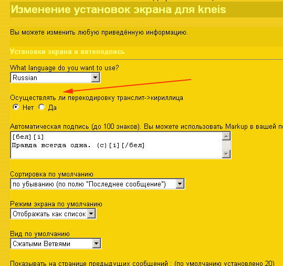Click the 'Режим экрана по умолчанию' label
Image resolution: width=283 pixels, height=266 pixels.
tap(56, 204)
